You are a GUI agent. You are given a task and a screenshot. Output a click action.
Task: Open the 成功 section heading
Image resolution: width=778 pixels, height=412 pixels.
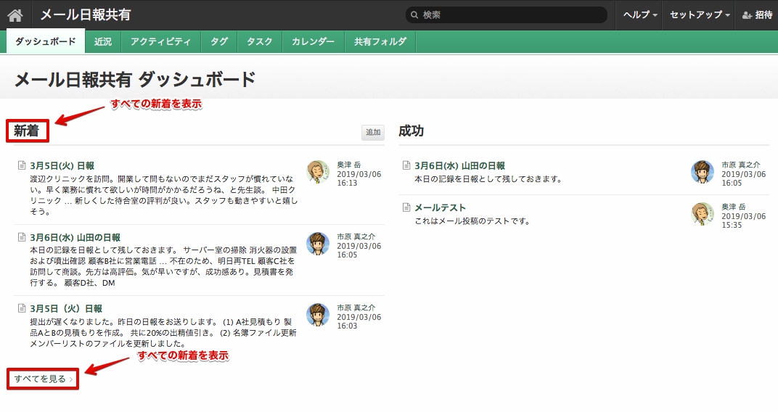[x=411, y=131]
